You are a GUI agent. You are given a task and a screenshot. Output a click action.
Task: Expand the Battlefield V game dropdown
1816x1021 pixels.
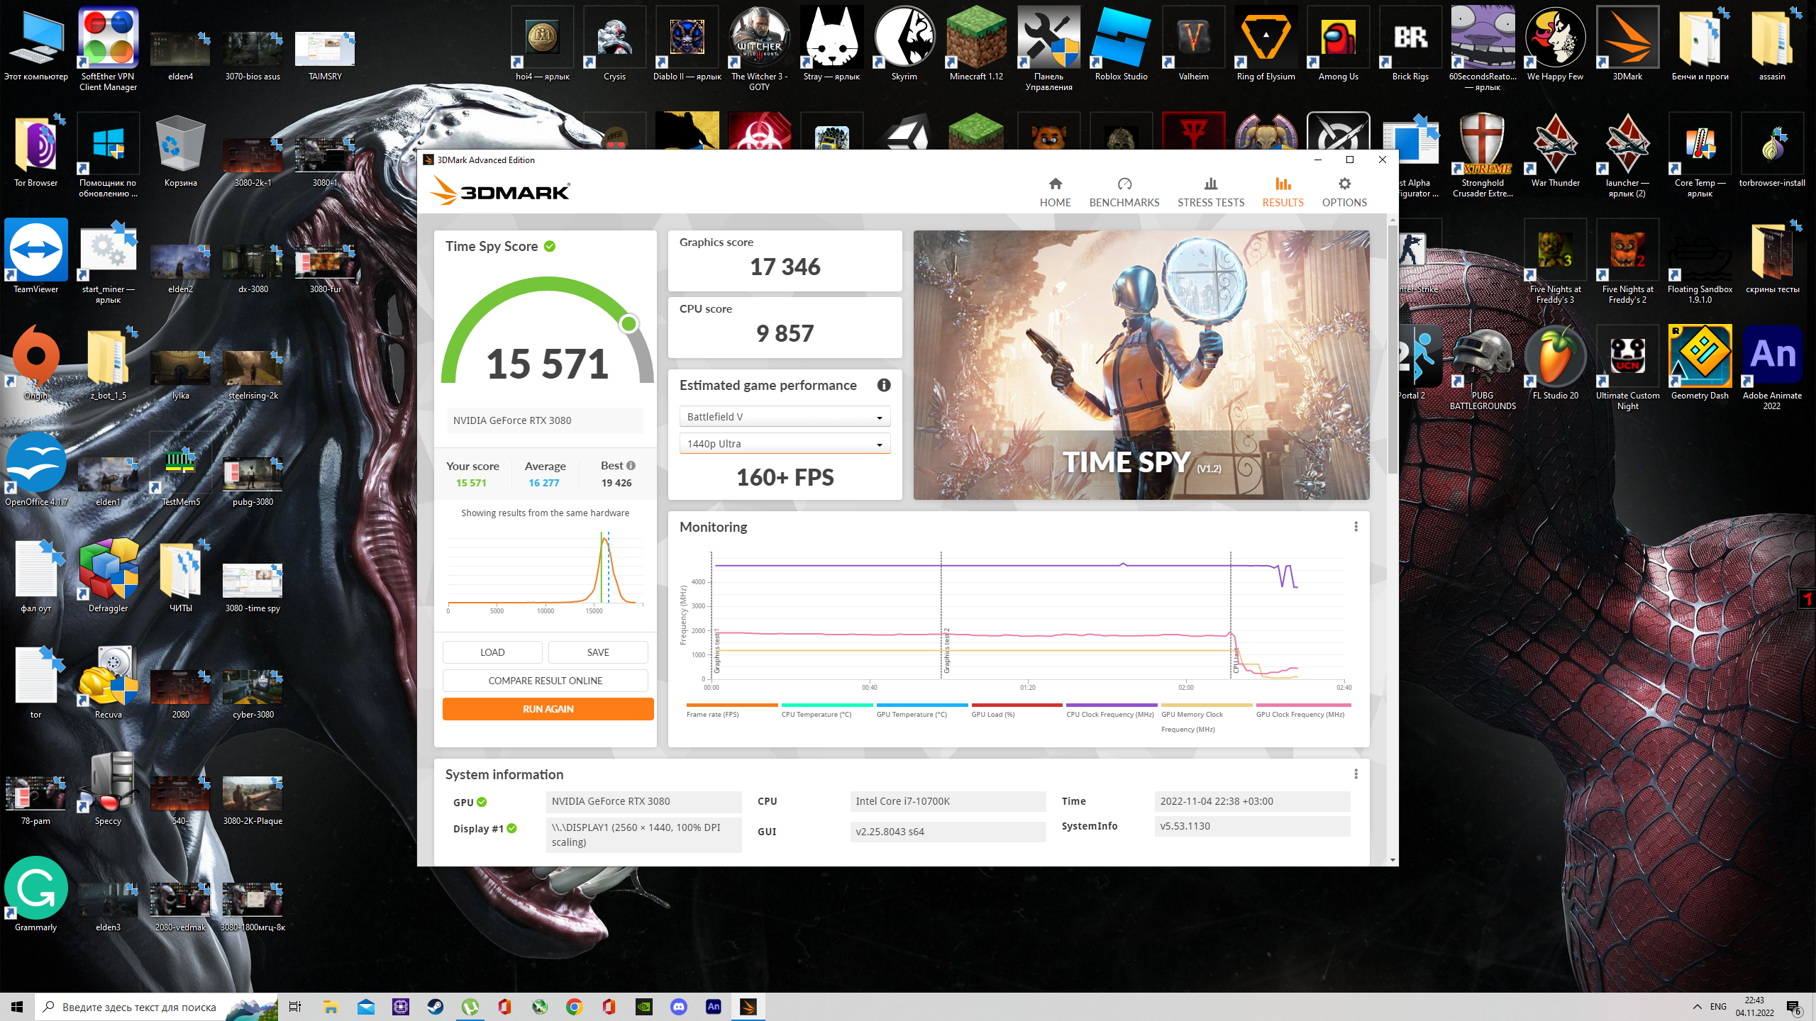pyautogui.click(x=785, y=417)
